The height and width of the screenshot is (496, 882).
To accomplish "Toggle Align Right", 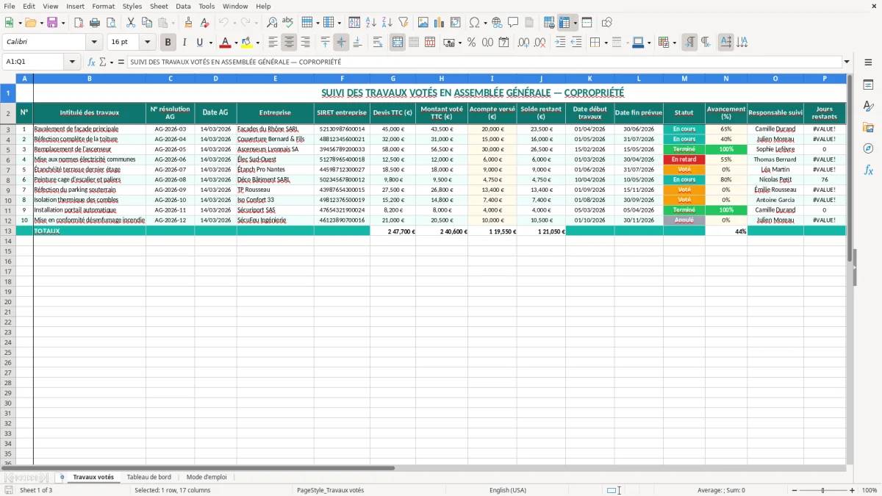I will coord(305,43).
